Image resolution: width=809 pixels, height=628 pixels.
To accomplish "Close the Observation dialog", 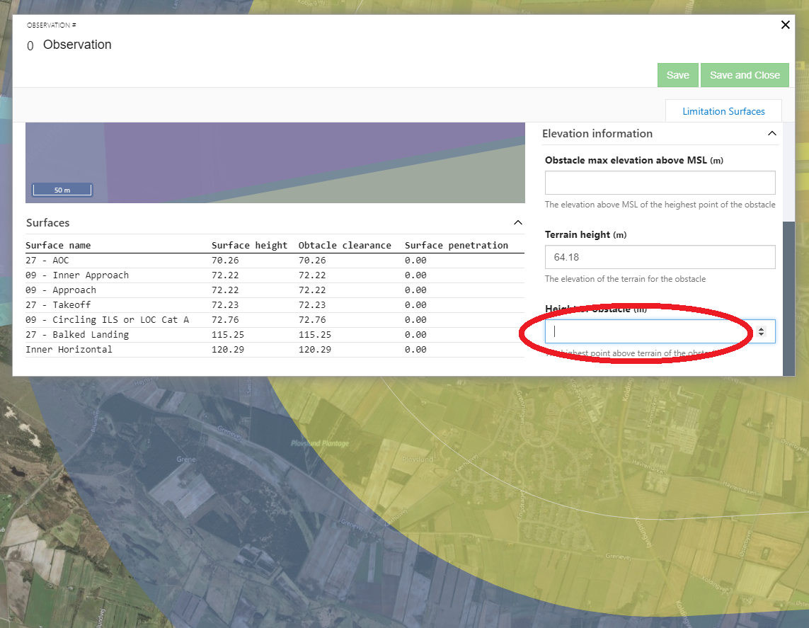I will pyautogui.click(x=785, y=25).
